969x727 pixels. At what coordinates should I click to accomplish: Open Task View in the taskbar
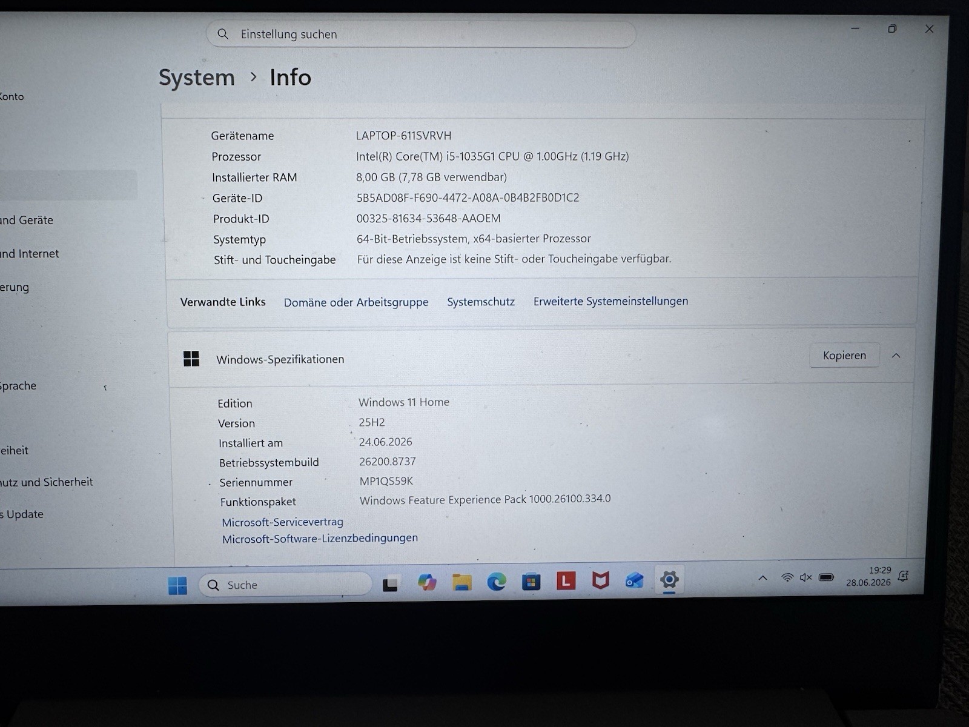point(390,584)
